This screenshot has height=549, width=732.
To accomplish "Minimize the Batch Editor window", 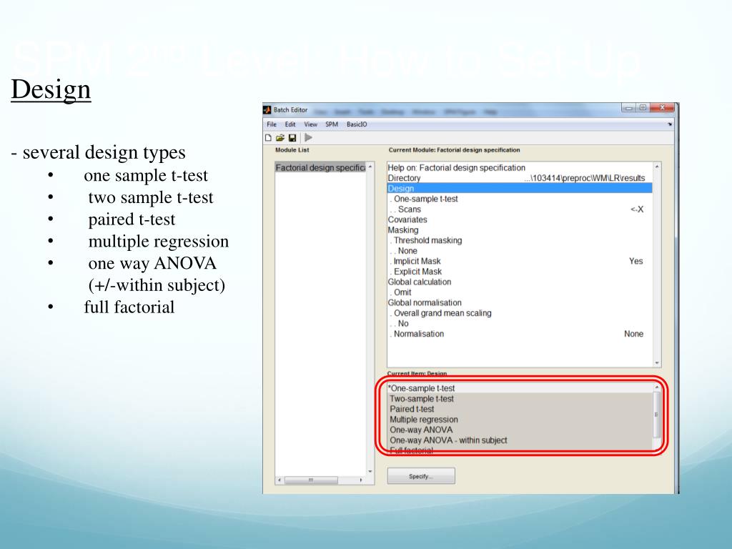I will tap(628, 108).
